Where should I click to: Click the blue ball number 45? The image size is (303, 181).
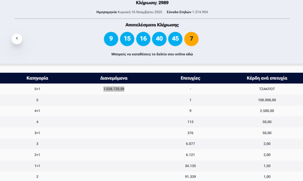click(x=175, y=39)
